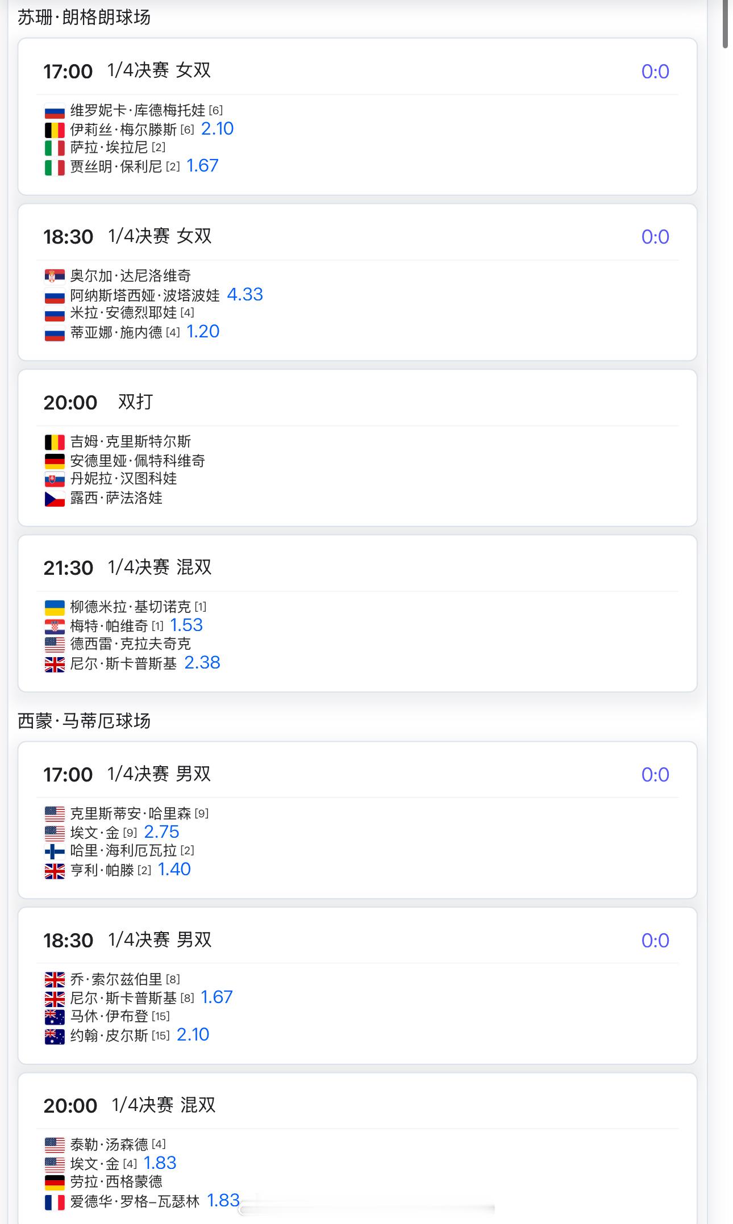Click French flag beside 爱德华·罗格-瓦瑟林

click(55, 1202)
